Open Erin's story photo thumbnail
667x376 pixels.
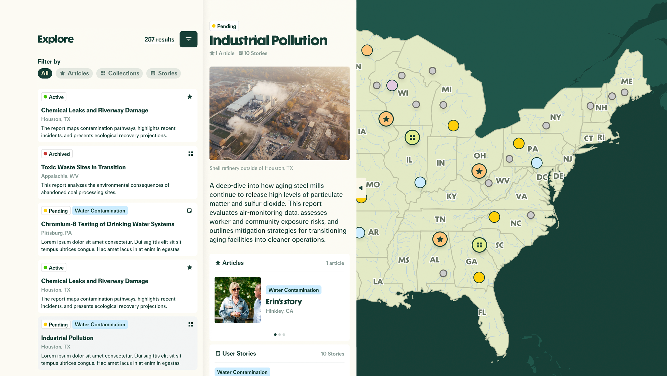237,300
